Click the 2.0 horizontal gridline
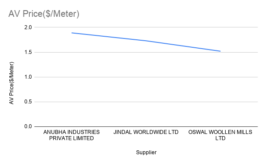 [146, 27]
